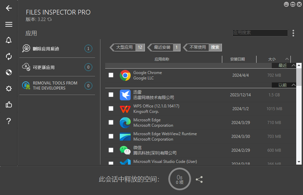
Task: Click the 微信 WeChat app icon
Action: click(x=125, y=150)
